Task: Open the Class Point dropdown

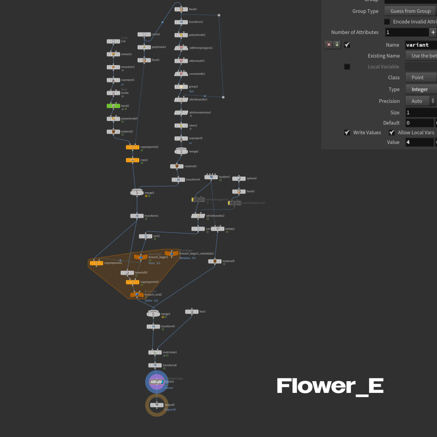Action: 421,77
